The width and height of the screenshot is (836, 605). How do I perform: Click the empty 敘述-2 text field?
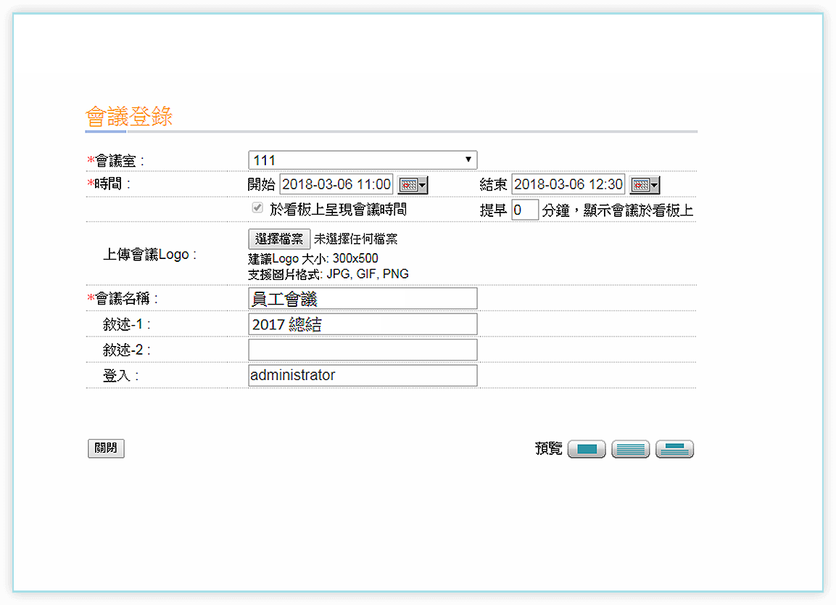point(363,350)
